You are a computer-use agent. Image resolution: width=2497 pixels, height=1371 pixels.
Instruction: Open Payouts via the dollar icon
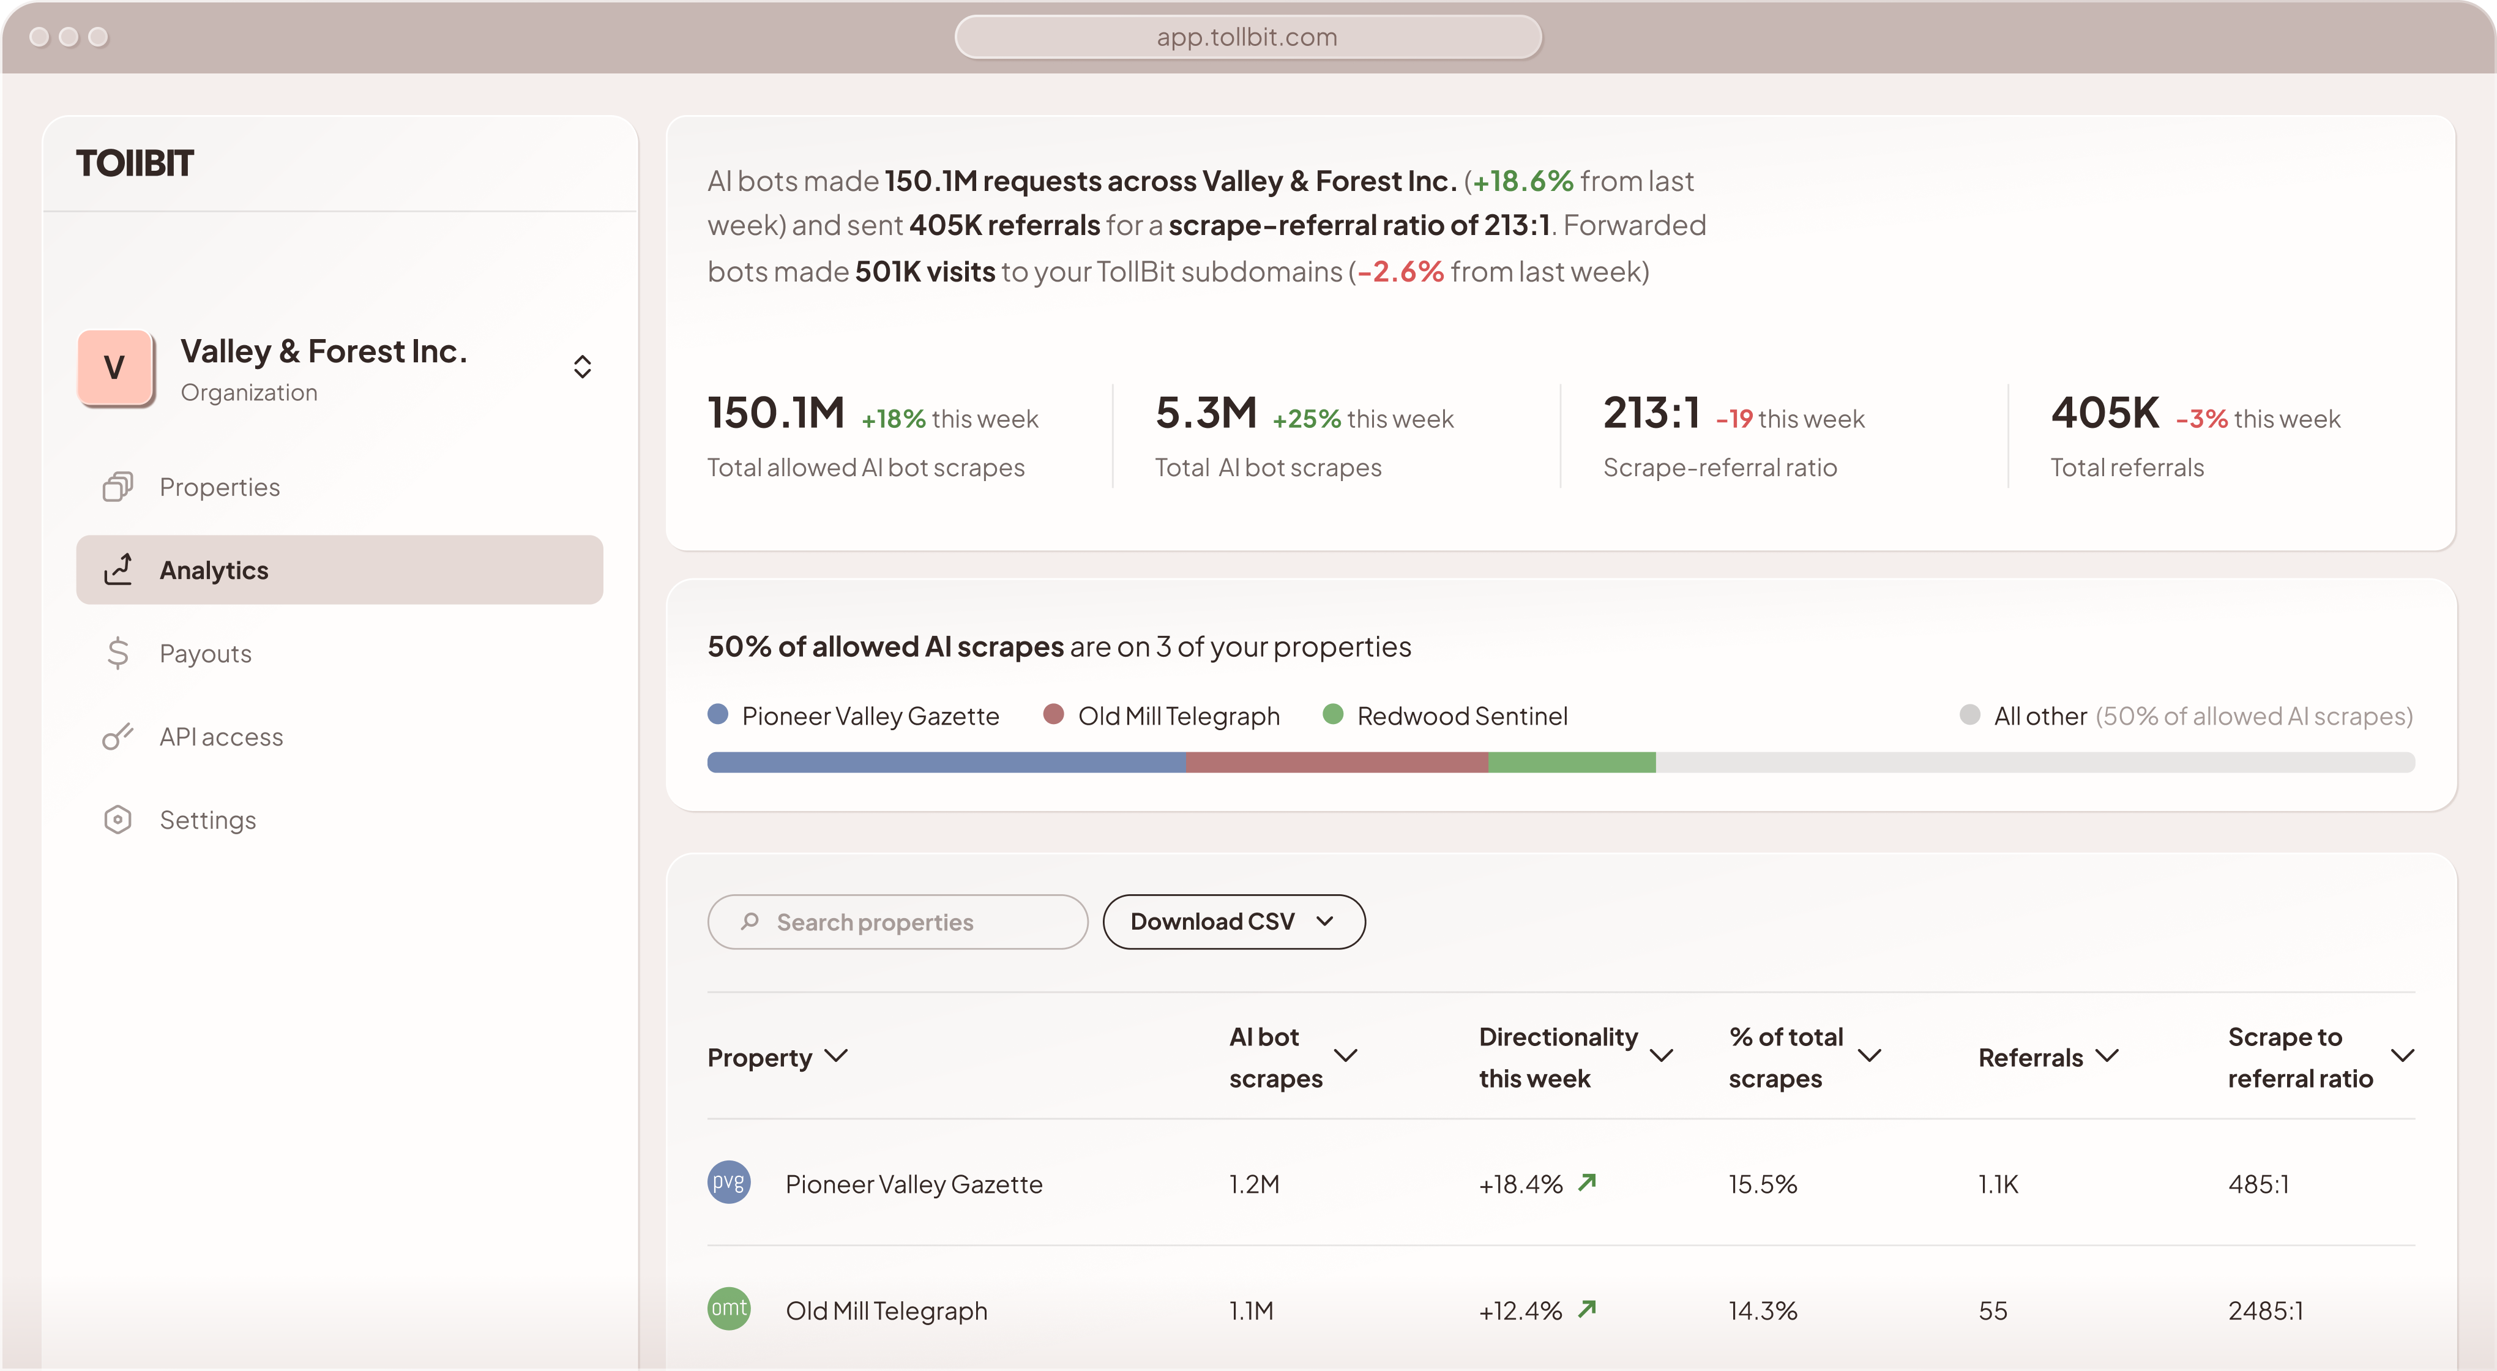[118, 652]
